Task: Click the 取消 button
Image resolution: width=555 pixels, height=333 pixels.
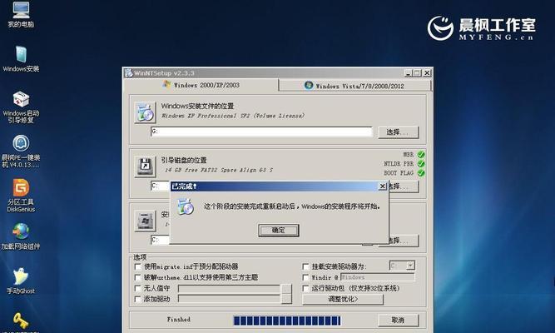Action: [399, 321]
